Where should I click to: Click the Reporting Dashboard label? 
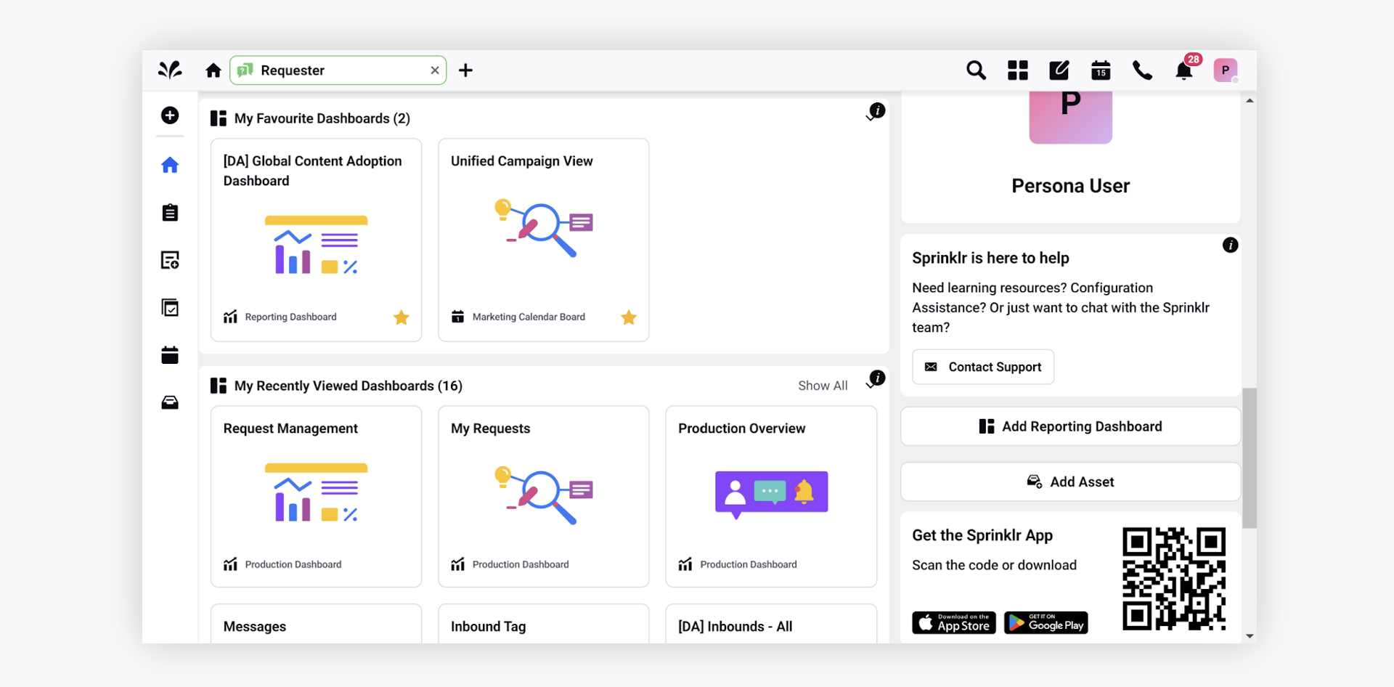pos(290,317)
